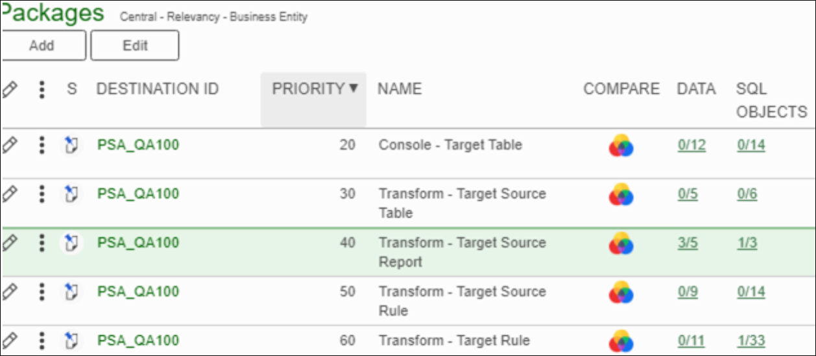The width and height of the screenshot is (816, 356).
Task: Open the three-dot menu for the priority 40 row
Action: point(42,243)
